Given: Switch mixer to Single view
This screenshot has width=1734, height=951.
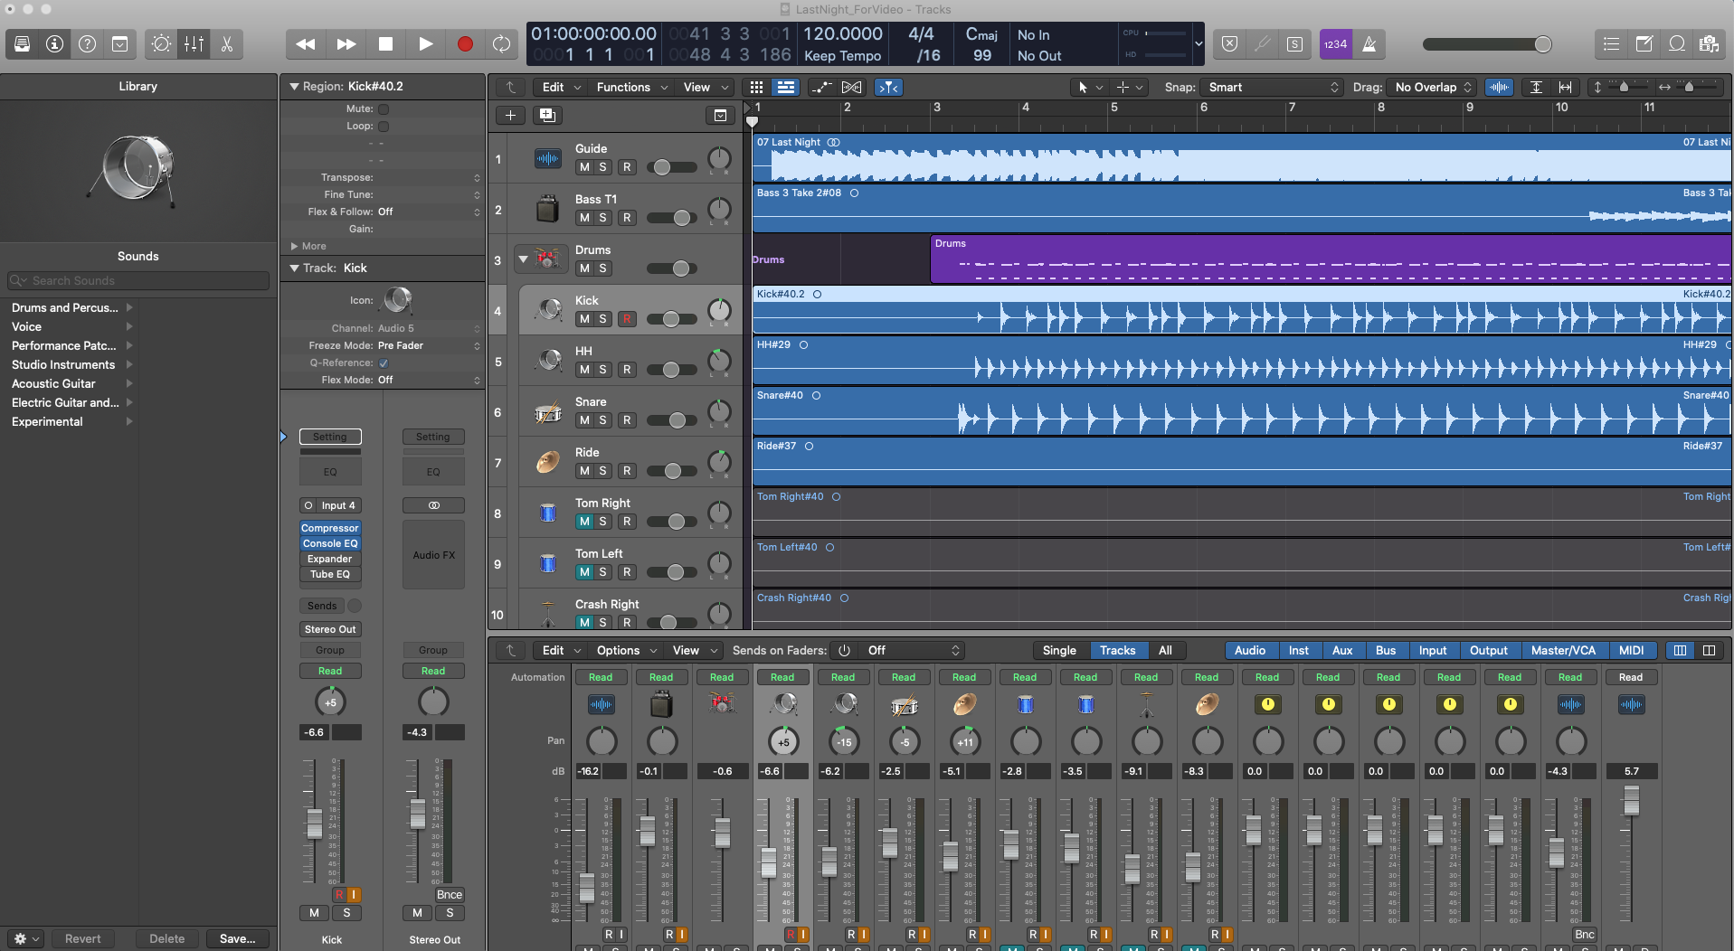Looking at the screenshot, I should [1059, 650].
